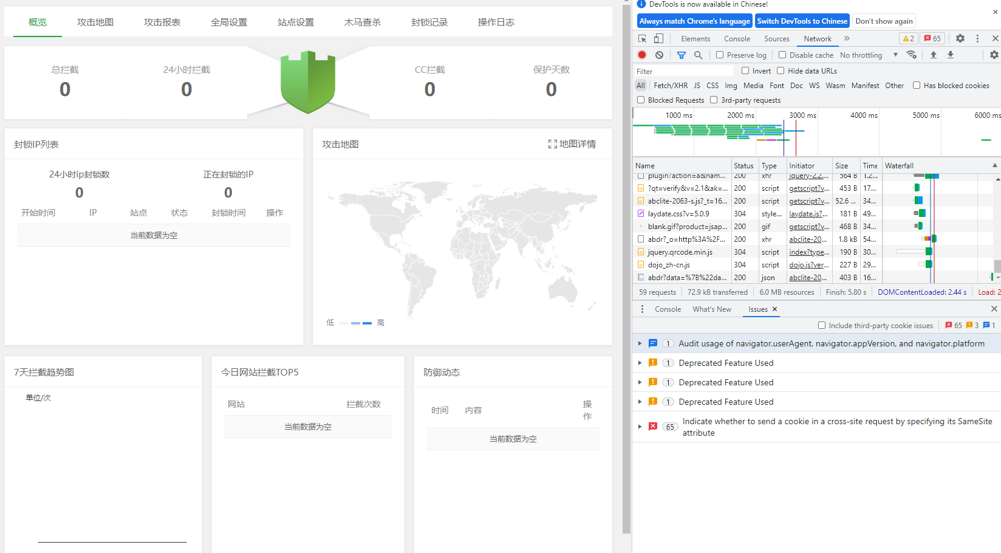The height and width of the screenshot is (553, 1001).
Task: Switch to DevTools Console tab
Action: pos(737,38)
